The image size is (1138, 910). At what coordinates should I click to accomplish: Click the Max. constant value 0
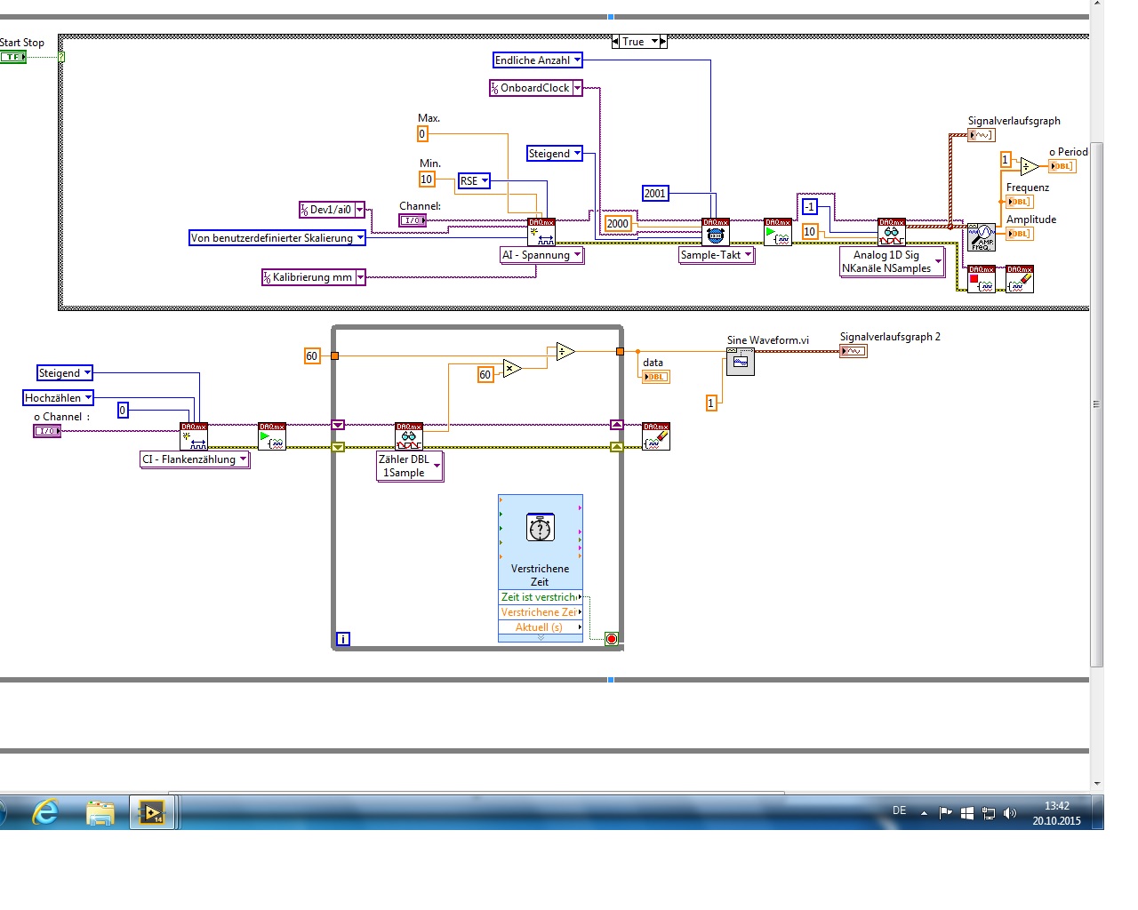click(x=422, y=134)
